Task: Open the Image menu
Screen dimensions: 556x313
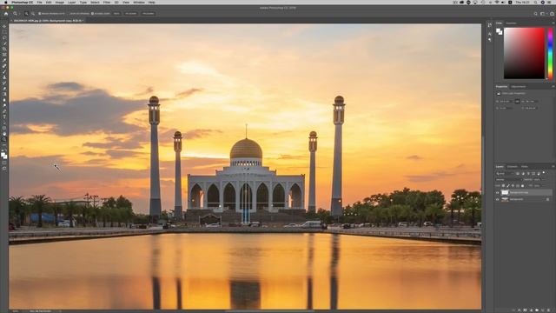Action: pos(60,2)
